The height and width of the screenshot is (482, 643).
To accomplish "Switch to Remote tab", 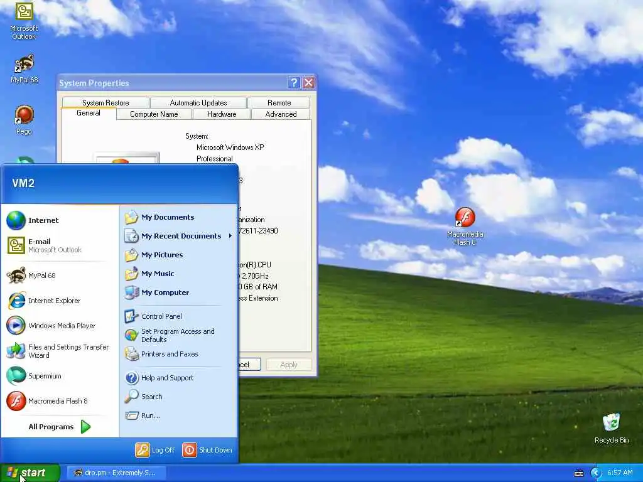I will pyautogui.click(x=279, y=102).
